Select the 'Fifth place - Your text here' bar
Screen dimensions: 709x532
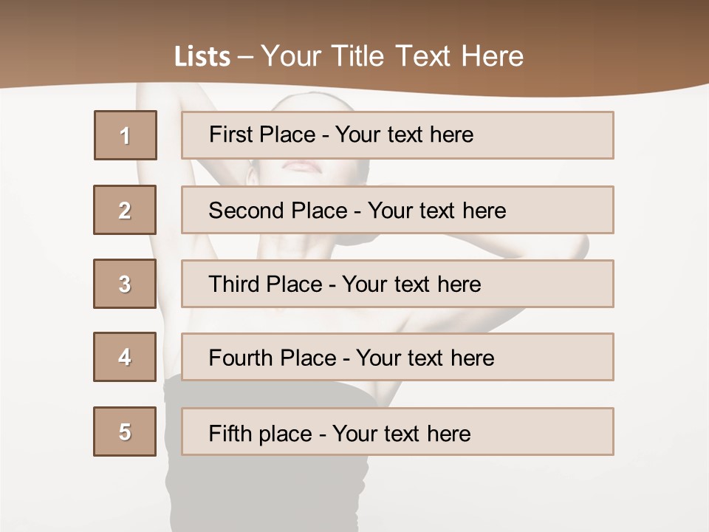(x=397, y=432)
